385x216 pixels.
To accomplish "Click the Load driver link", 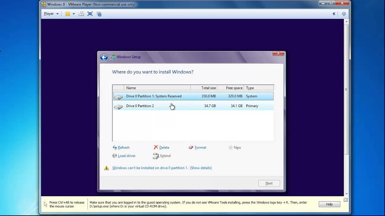I will [127, 156].
